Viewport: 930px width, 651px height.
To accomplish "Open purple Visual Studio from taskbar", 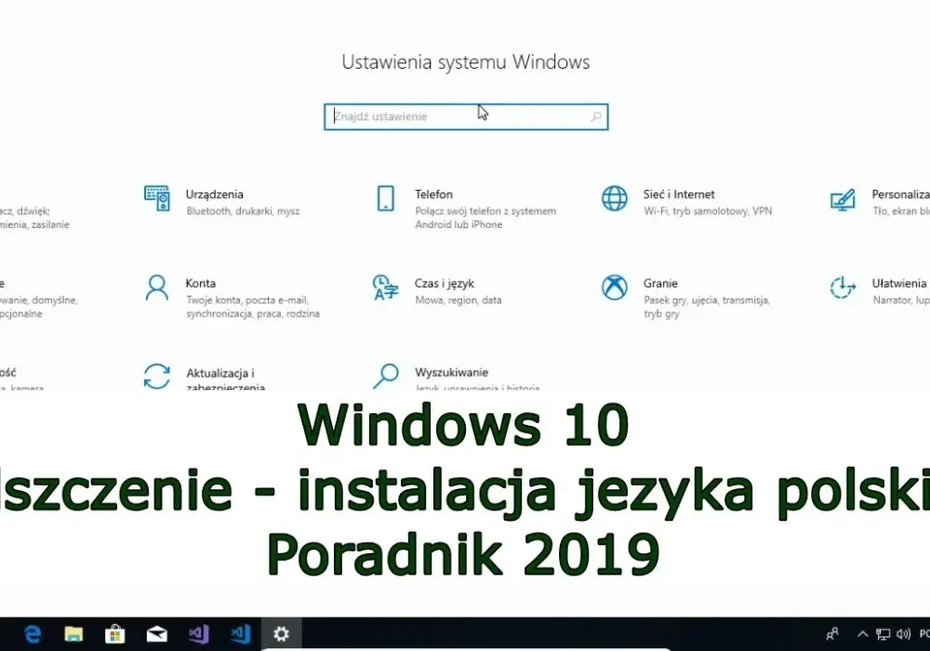I will [x=199, y=634].
